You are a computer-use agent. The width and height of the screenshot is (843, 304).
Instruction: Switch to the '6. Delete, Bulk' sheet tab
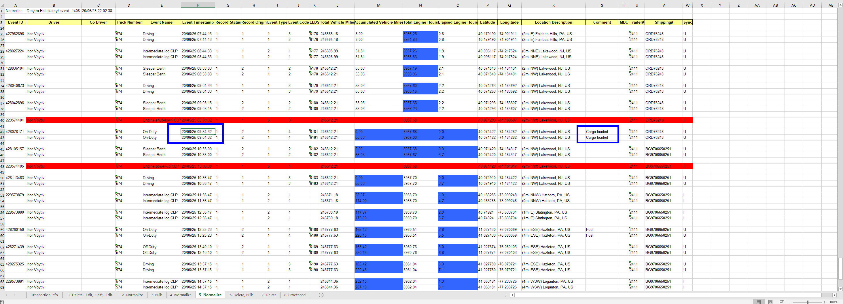(x=241, y=295)
